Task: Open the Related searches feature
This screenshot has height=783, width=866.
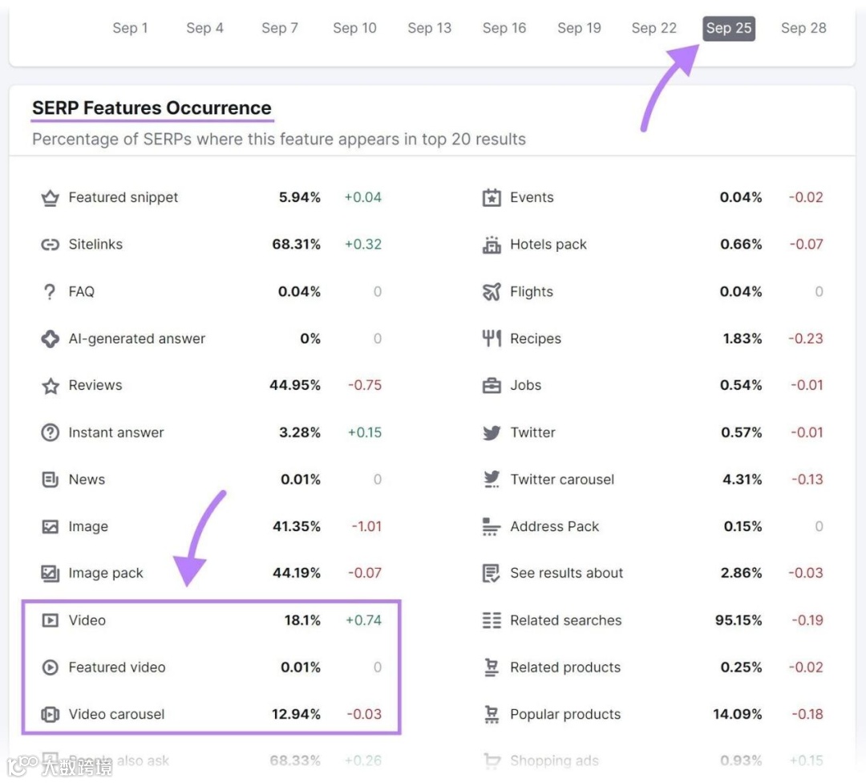Action: [x=565, y=620]
